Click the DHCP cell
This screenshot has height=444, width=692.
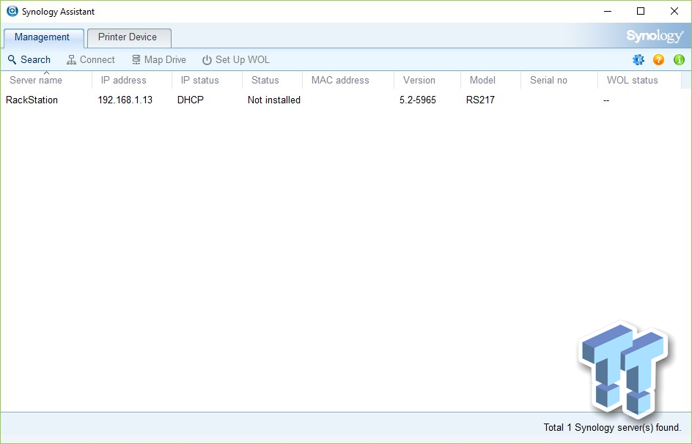190,100
